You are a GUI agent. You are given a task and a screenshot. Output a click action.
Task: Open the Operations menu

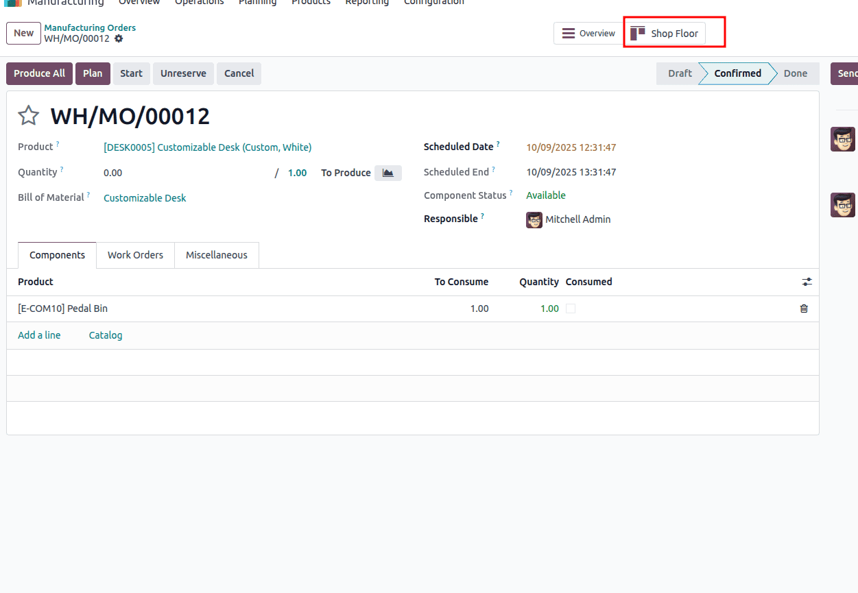tap(199, 3)
